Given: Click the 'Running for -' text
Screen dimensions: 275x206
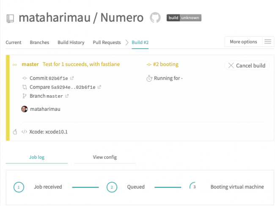Looking at the screenshot, I should click(x=168, y=78).
